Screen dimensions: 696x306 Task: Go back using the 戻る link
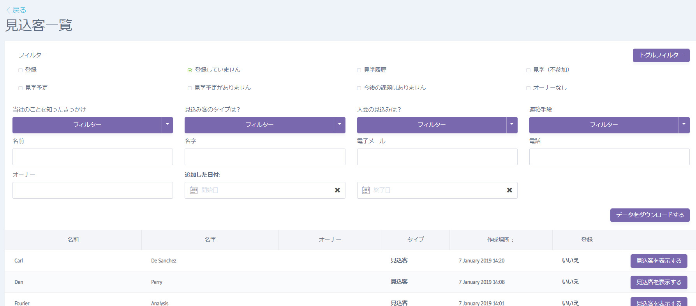click(16, 10)
